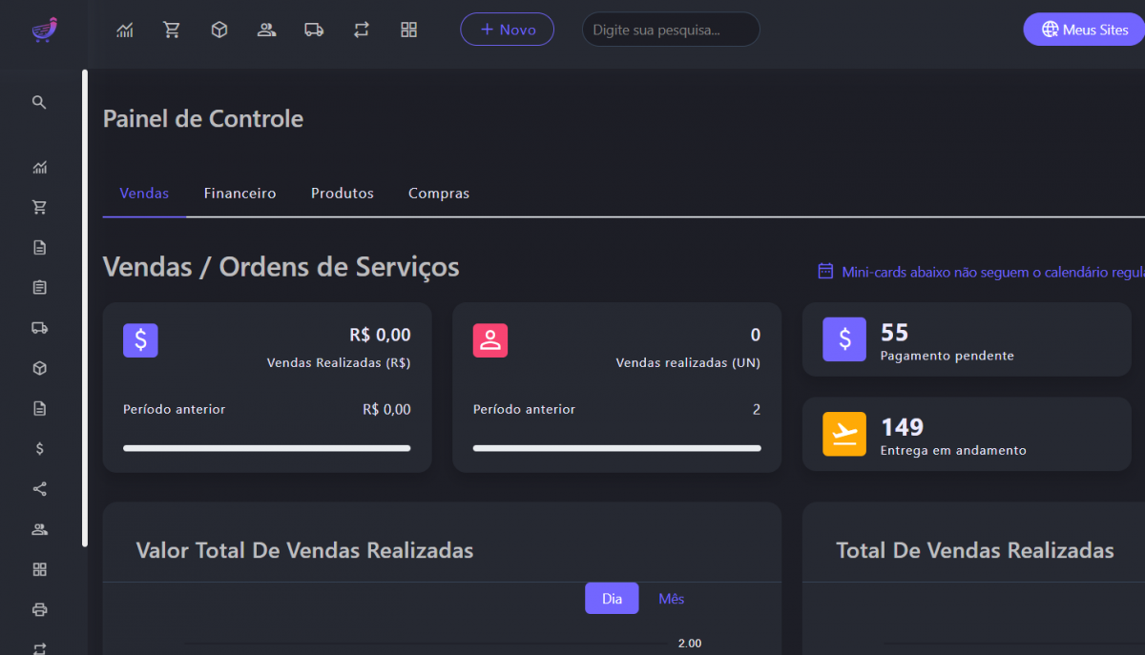Image resolution: width=1145 pixels, height=655 pixels.
Task: Click the progress bar under Vendas Realizadas (R$)
Action: 267,448
